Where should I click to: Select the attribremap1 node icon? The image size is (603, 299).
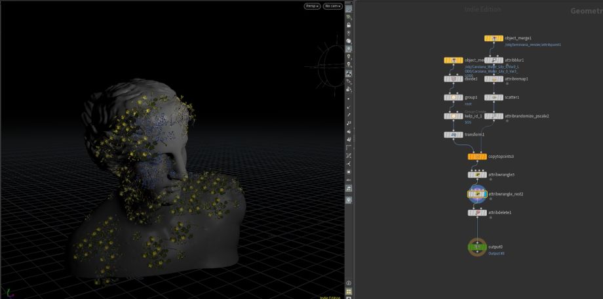[x=494, y=79]
